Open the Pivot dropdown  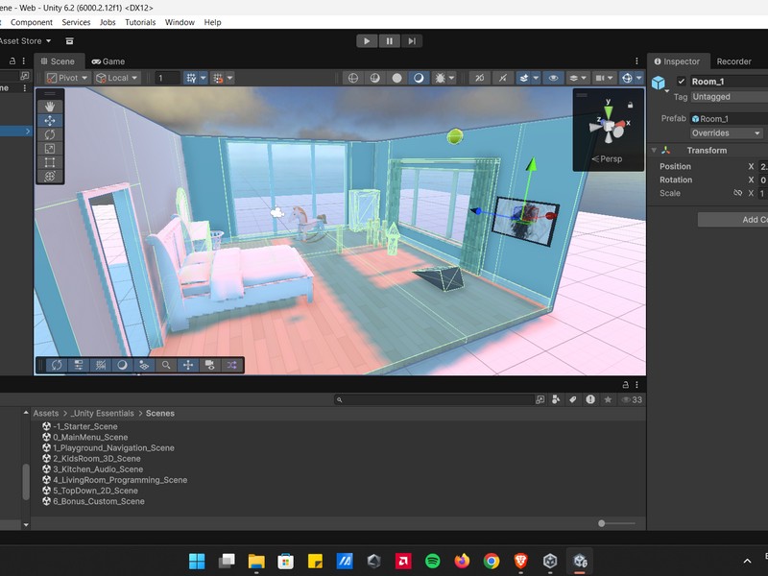67,78
